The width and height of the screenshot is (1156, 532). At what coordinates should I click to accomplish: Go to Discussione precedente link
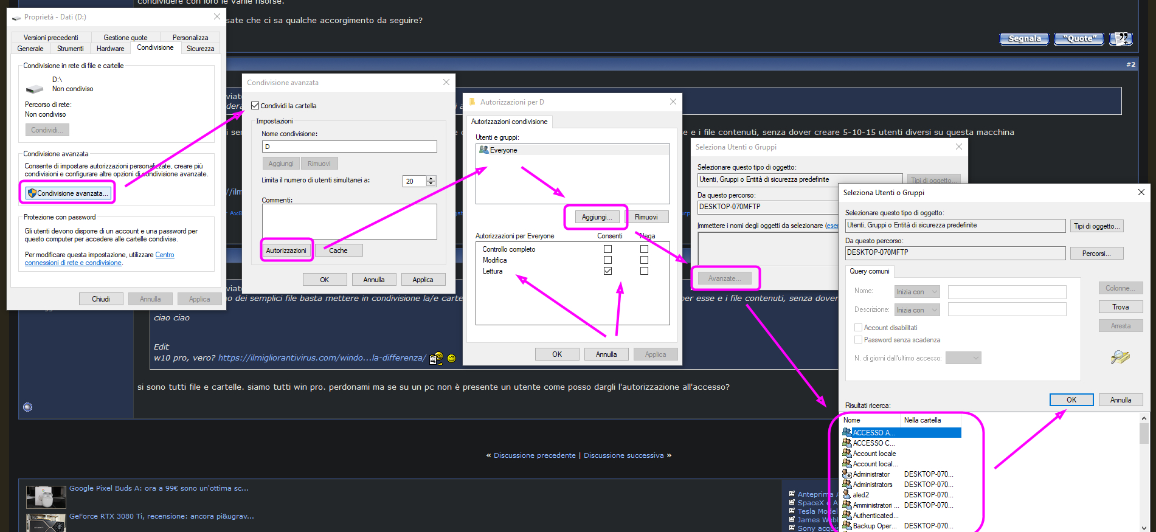pos(535,455)
